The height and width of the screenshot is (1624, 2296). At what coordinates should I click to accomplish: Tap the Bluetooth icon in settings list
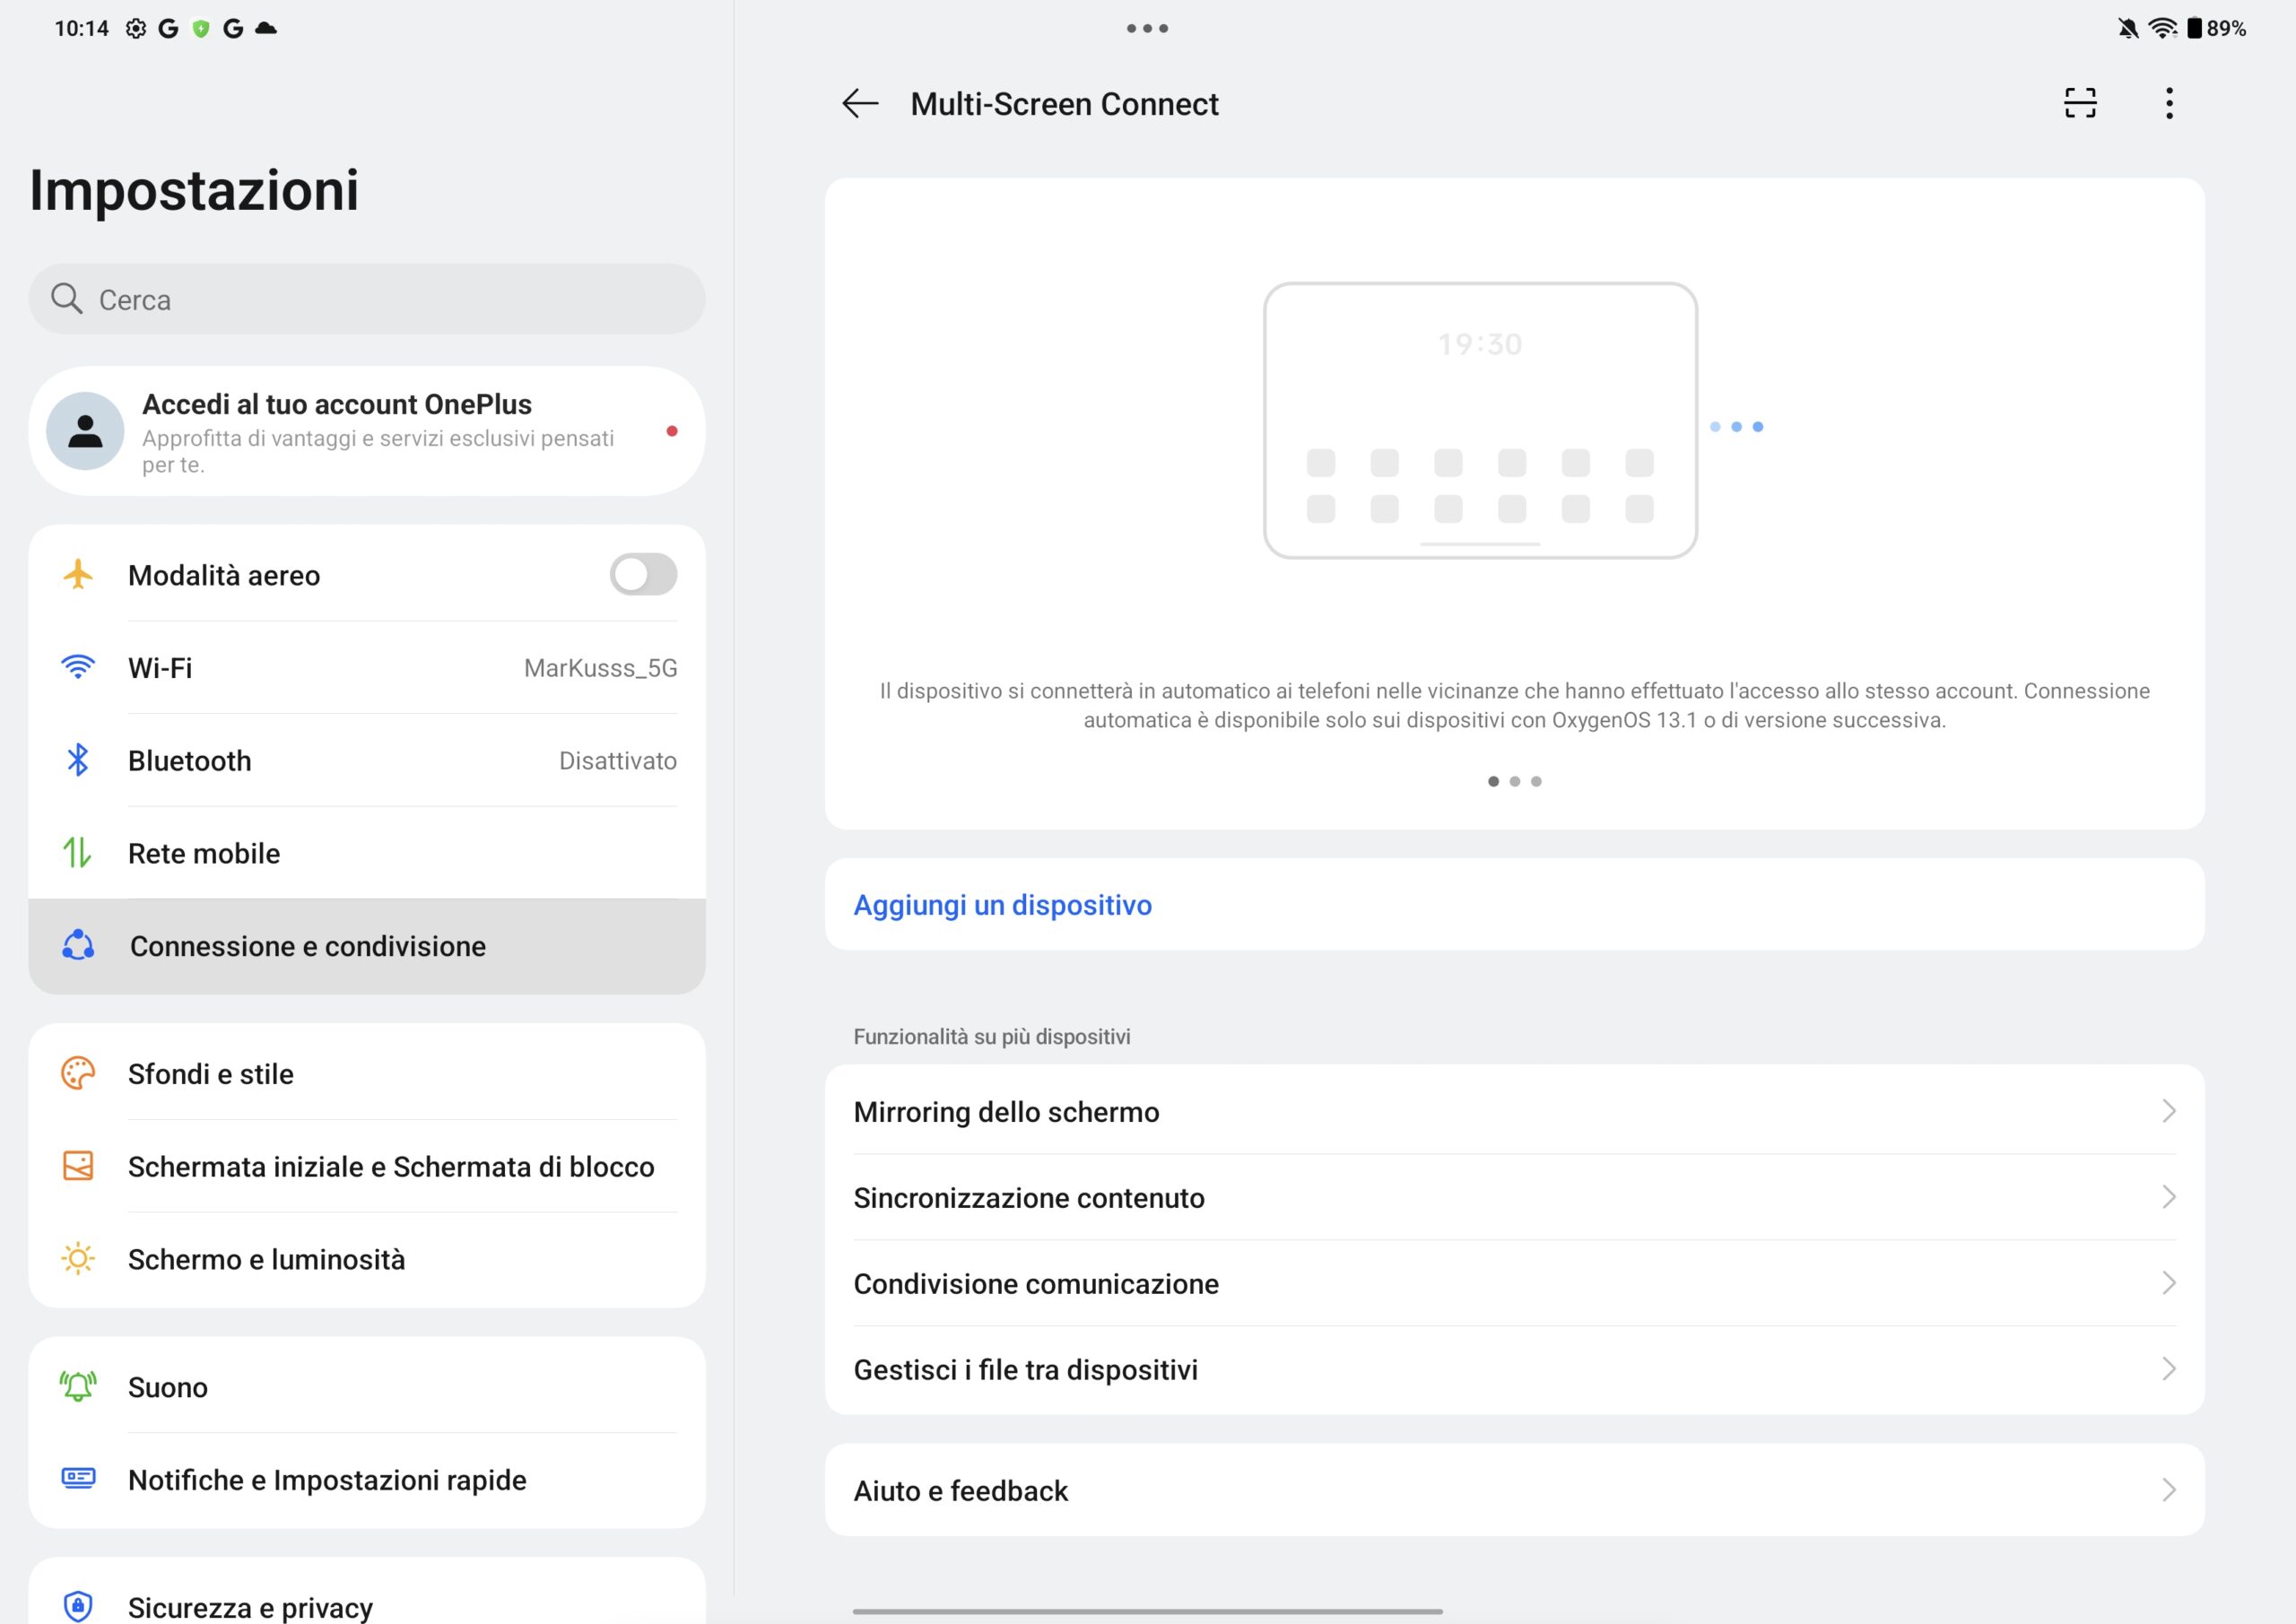point(78,760)
